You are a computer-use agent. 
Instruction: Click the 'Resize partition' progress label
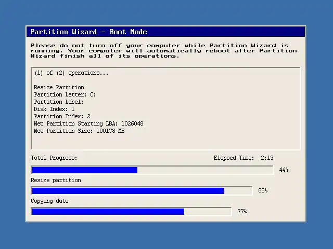point(56,180)
